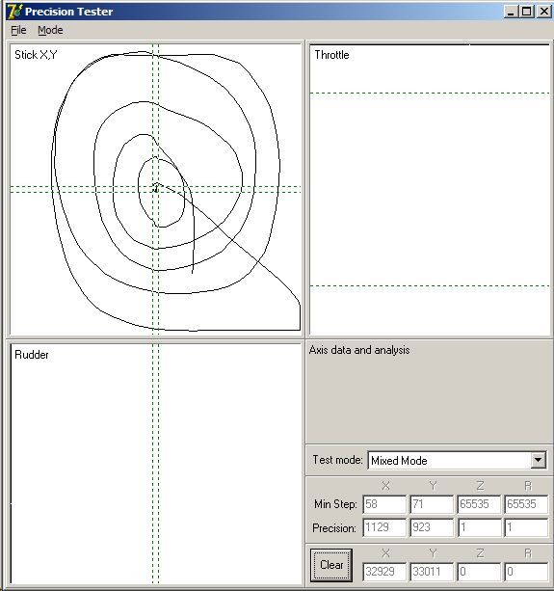The image size is (554, 591).
Task: Click the current Y value field 33011
Action: coord(432,572)
